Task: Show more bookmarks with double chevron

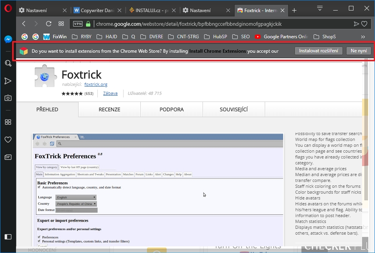Action: pyautogui.click(x=363, y=37)
